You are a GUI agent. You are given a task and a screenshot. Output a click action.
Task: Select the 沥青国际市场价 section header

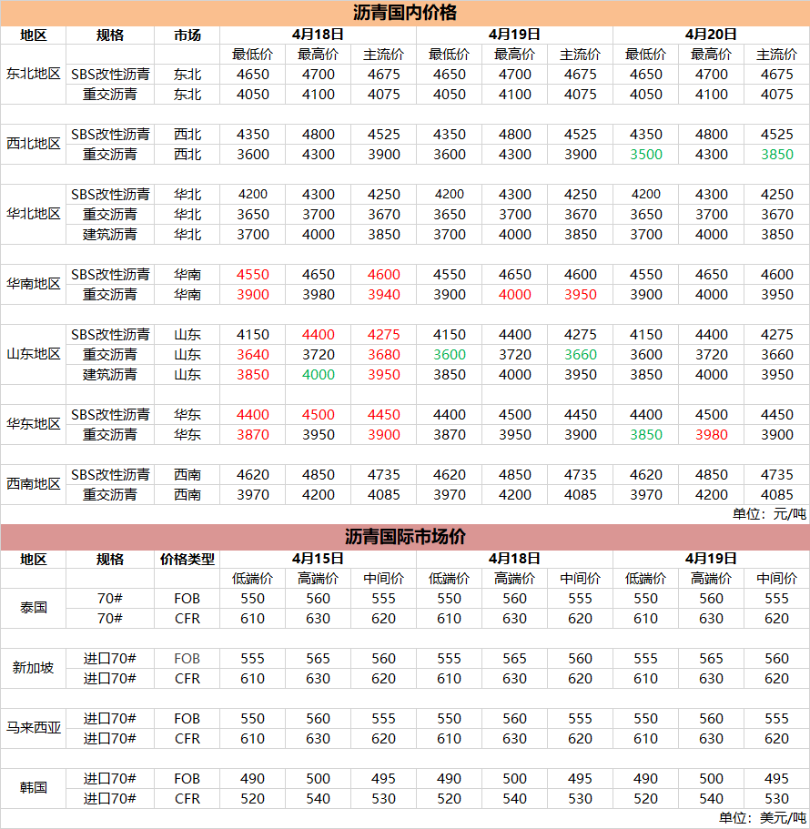click(x=405, y=537)
